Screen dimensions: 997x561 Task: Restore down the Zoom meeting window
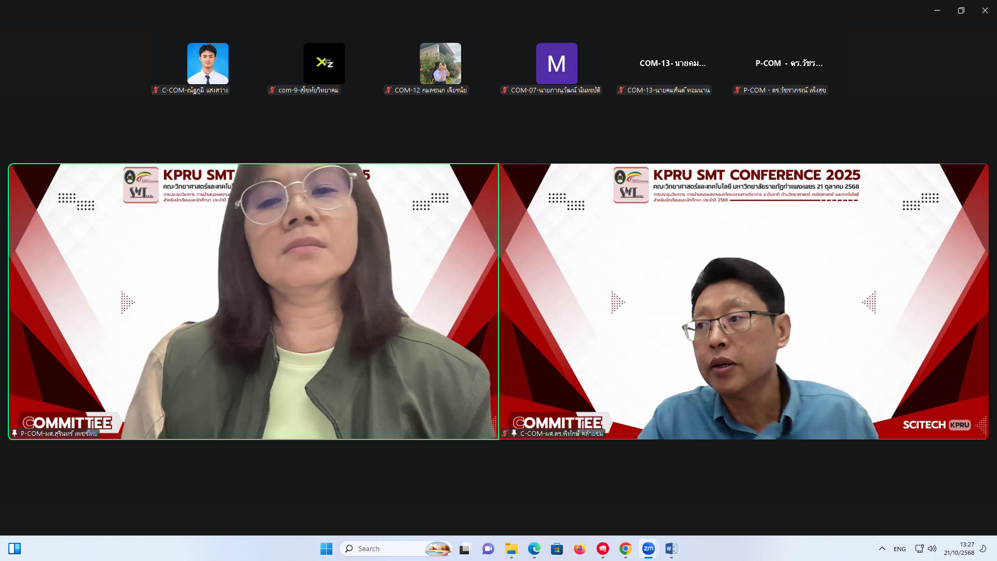tap(961, 10)
